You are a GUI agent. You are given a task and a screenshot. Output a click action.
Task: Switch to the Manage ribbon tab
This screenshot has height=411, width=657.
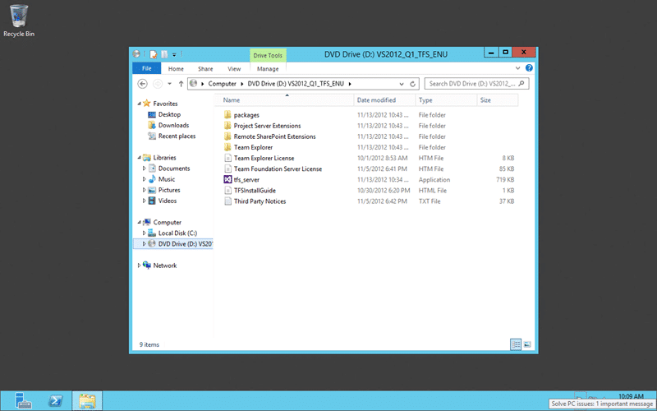coord(268,69)
